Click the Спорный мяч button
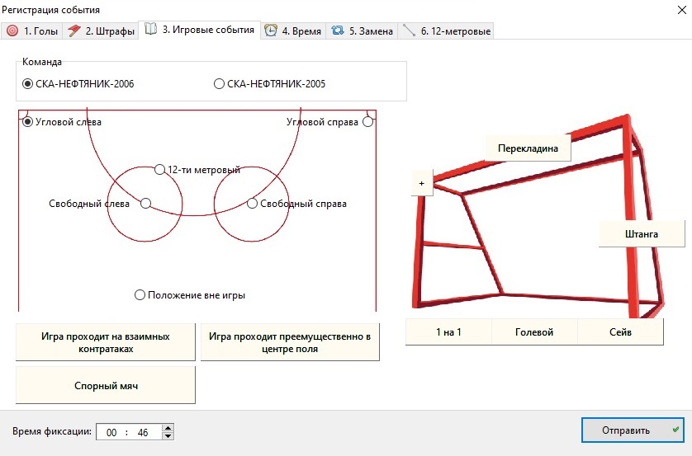The image size is (692, 456). 106,386
